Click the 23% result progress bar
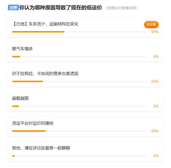The height and width of the screenshot is (168, 171). pyautogui.click(x=79, y=81)
